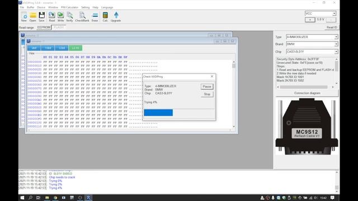Viewport: 358px width, 201px height.
Task: Open Windows search from the taskbar
Action: pos(30,198)
